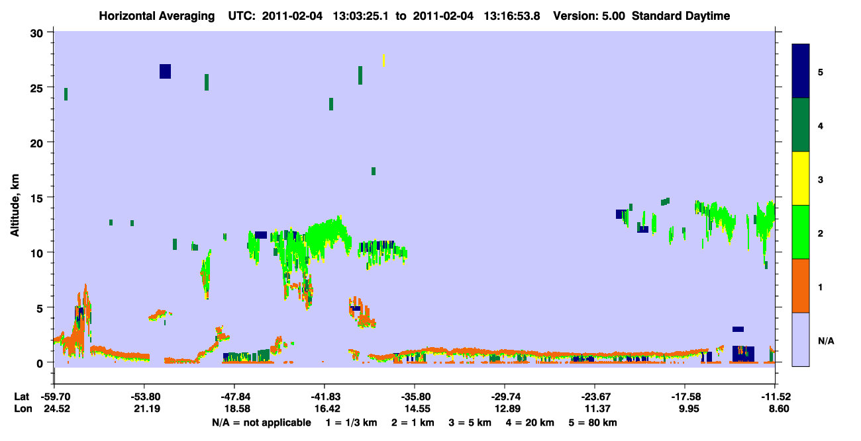Click the dark blue block near 26 km altitude

point(166,71)
